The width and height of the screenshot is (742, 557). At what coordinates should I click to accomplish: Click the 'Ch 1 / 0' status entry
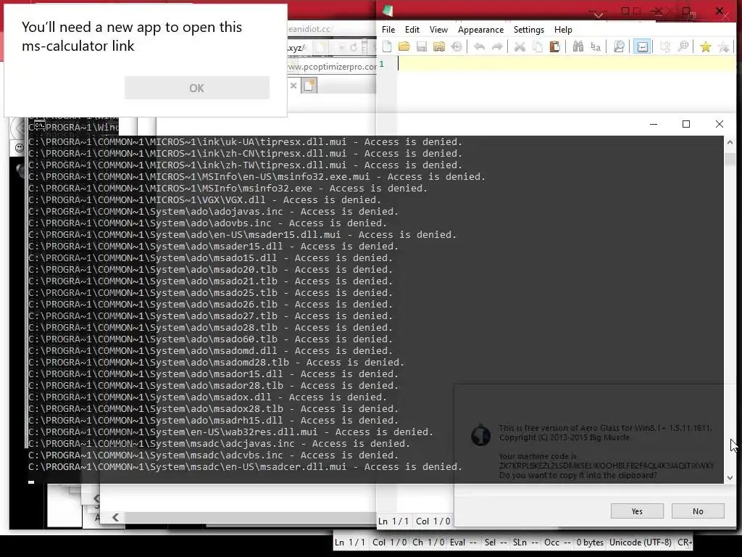(428, 542)
